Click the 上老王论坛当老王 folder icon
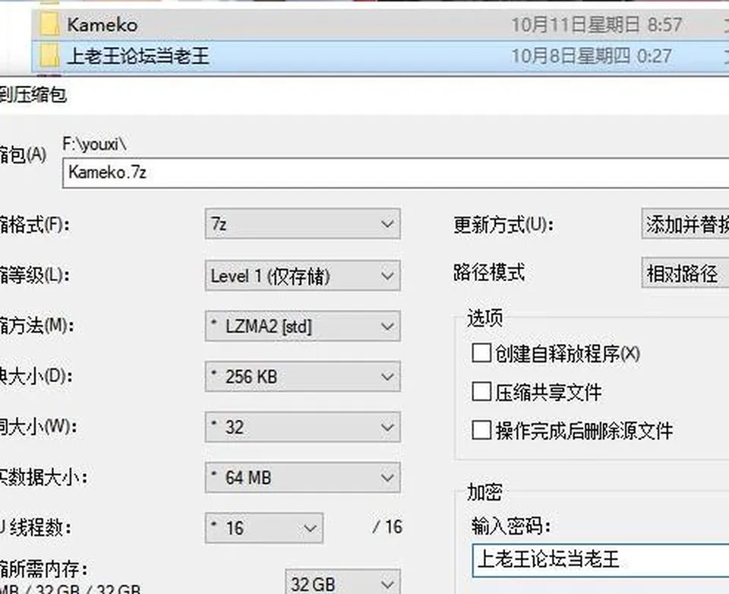This screenshot has height=594, width=729. tap(49, 55)
